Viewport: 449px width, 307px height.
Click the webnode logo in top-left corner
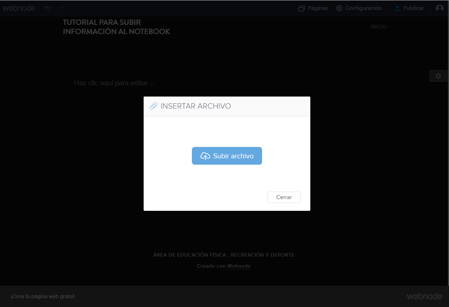point(19,8)
